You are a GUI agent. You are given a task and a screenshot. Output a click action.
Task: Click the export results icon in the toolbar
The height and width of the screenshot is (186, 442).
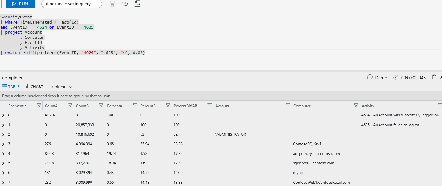[x=137, y=4]
